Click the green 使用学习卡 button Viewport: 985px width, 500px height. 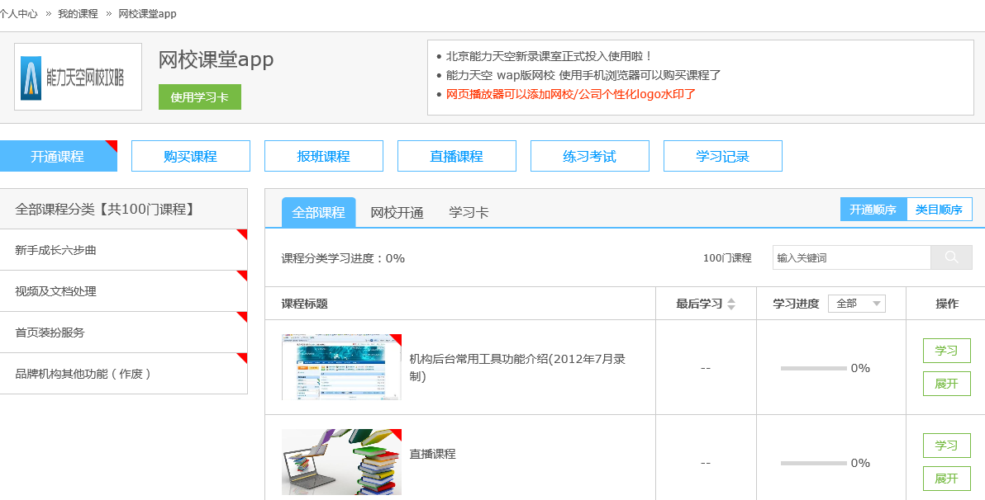click(x=199, y=97)
